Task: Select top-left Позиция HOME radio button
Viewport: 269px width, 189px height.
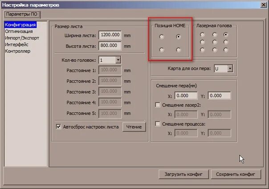Action: click(x=162, y=37)
